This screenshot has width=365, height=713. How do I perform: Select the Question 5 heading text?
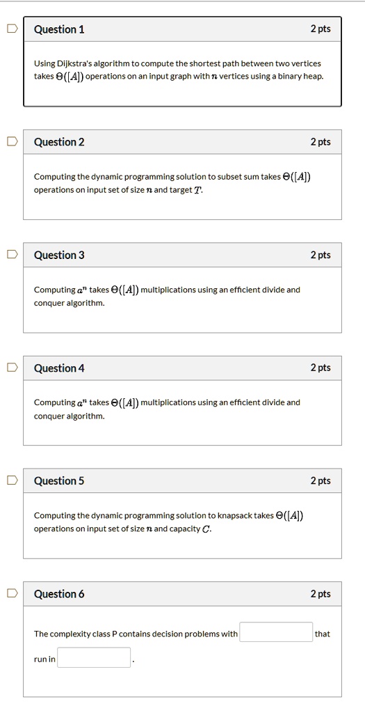[60, 481]
